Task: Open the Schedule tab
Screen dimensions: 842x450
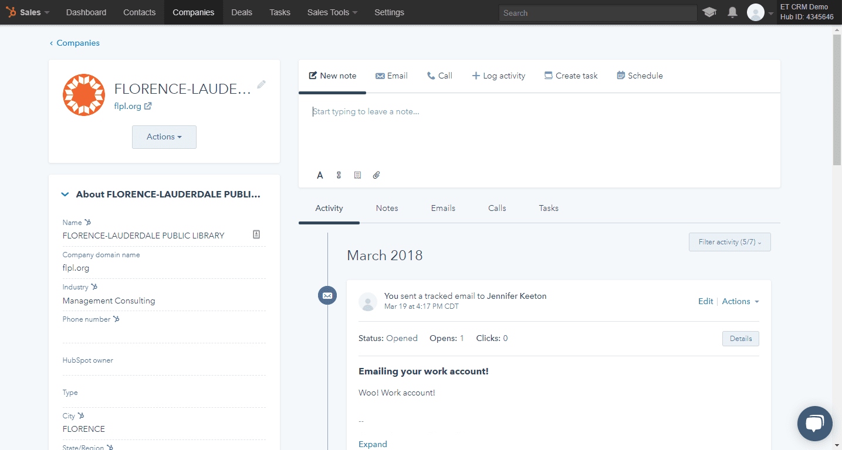Action: pos(640,76)
